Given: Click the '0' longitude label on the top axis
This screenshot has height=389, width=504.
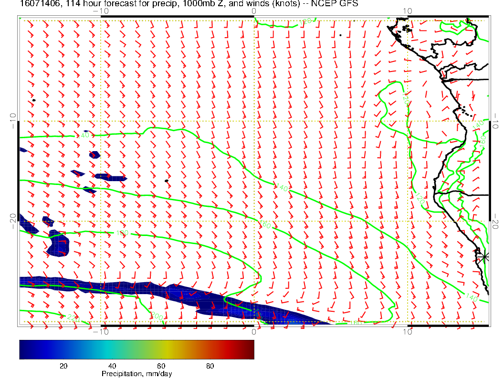Looking at the screenshot, I should pyautogui.click(x=254, y=11).
